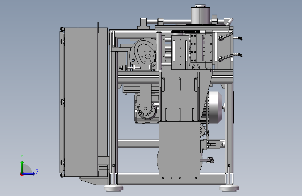Select the cylindrical motor on top of the machine
302x196 pixels.
200,15
